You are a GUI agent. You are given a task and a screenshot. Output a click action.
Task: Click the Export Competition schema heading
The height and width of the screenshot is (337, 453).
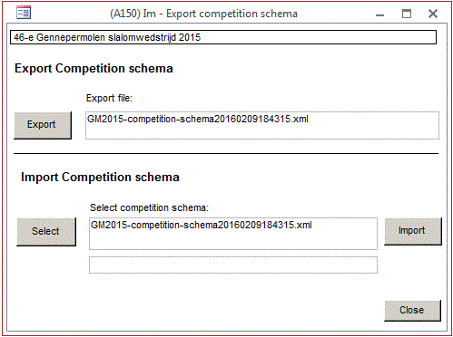(94, 68)
